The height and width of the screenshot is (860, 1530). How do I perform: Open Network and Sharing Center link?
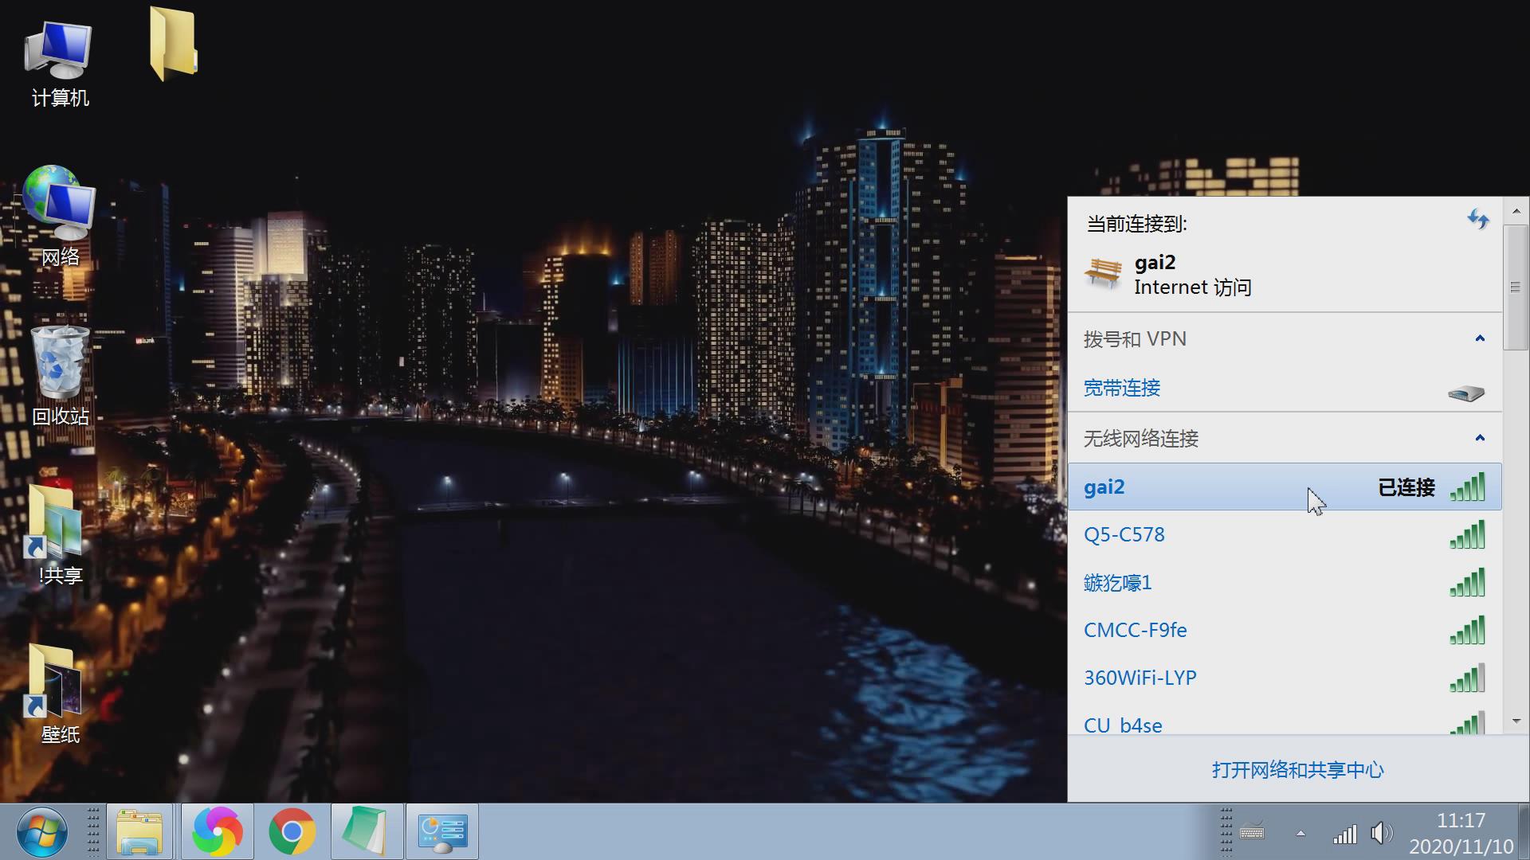(1297, 770)
